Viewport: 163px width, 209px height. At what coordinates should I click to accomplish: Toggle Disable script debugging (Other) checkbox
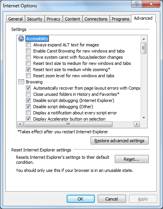pos(28,107)
